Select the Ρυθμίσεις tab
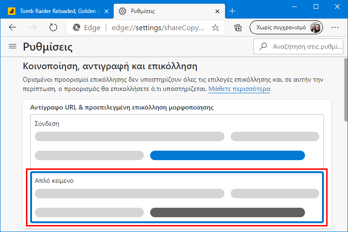Image resolution: width=348 pixels, height=232 pixels. [169, 11]
